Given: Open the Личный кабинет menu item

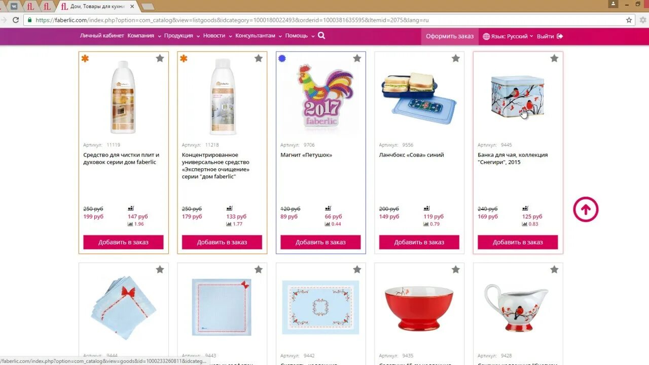Looking at the screenshot, I should [x=102, y=36].
